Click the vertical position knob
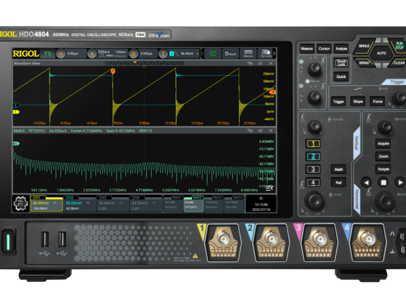 coord(313,126)
